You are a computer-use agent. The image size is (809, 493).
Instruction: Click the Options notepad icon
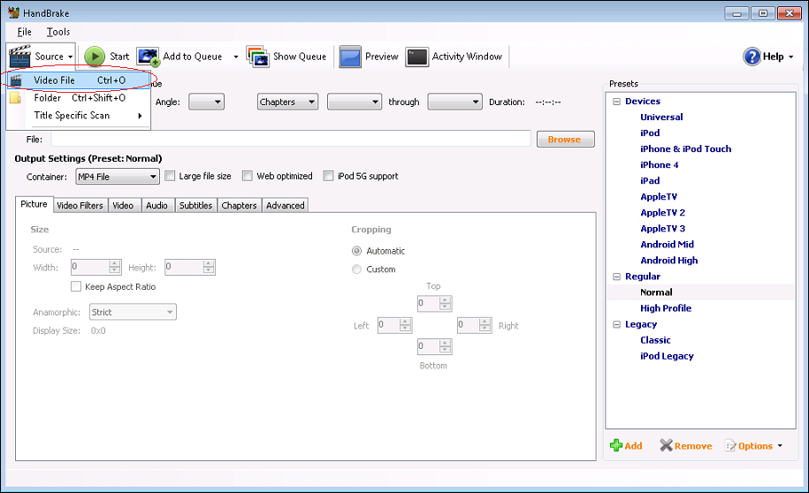coord(730,446)
